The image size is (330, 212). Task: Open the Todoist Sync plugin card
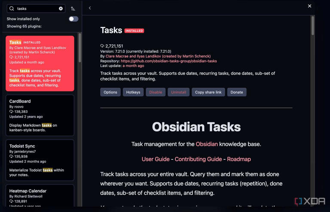[40, 160]
